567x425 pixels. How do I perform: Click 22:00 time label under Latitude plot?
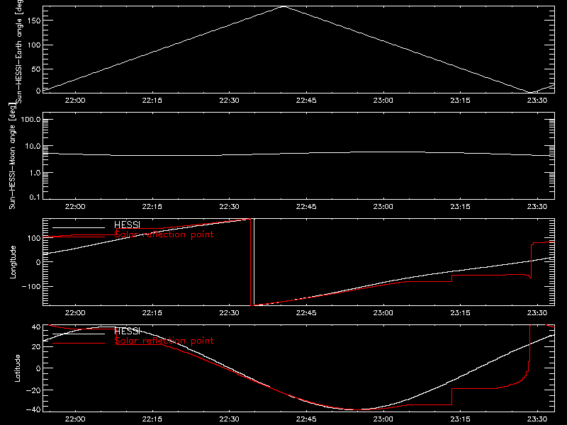click(x=75, y=419)
